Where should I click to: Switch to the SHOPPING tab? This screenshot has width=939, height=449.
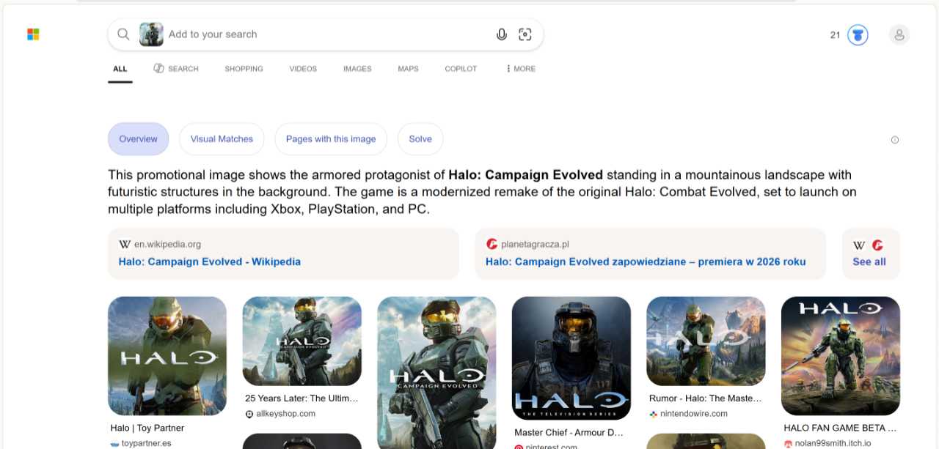click(244, 69)
